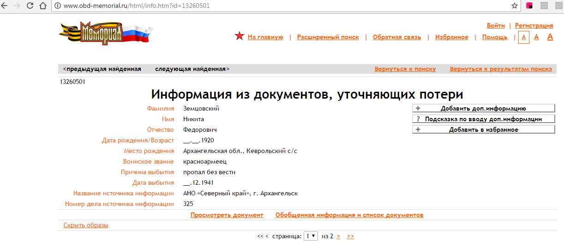Click the site info icon in address bar
This screenshot has height=247, width=564.
(58, 6)
